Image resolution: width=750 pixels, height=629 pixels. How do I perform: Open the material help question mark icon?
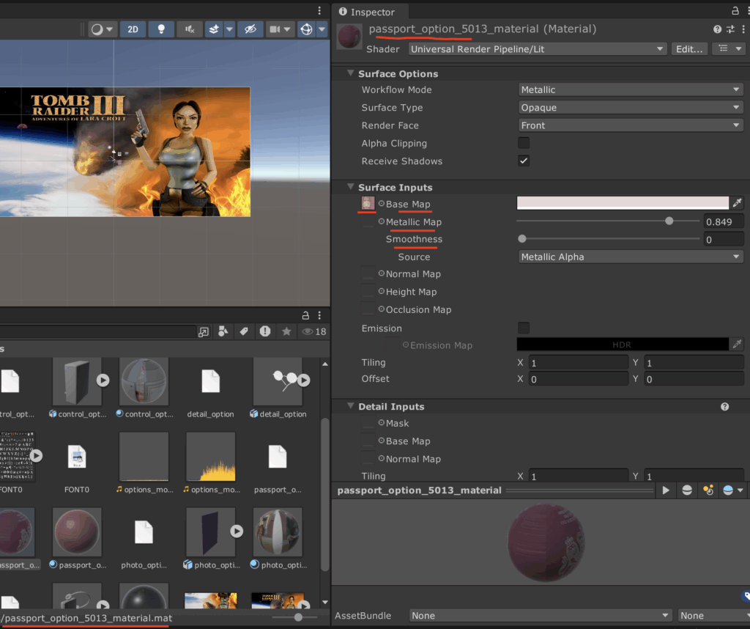tap(717, 29)
